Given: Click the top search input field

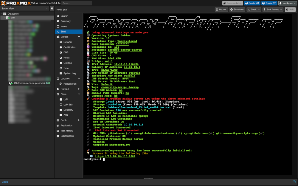Looking at the screenshot, I should coord(77,3).
